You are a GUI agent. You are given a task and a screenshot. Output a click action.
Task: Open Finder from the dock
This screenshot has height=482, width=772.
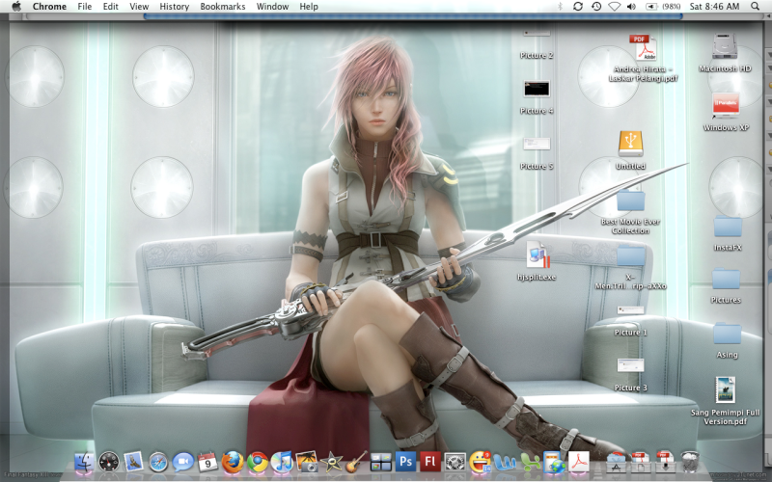click(84, 463)
